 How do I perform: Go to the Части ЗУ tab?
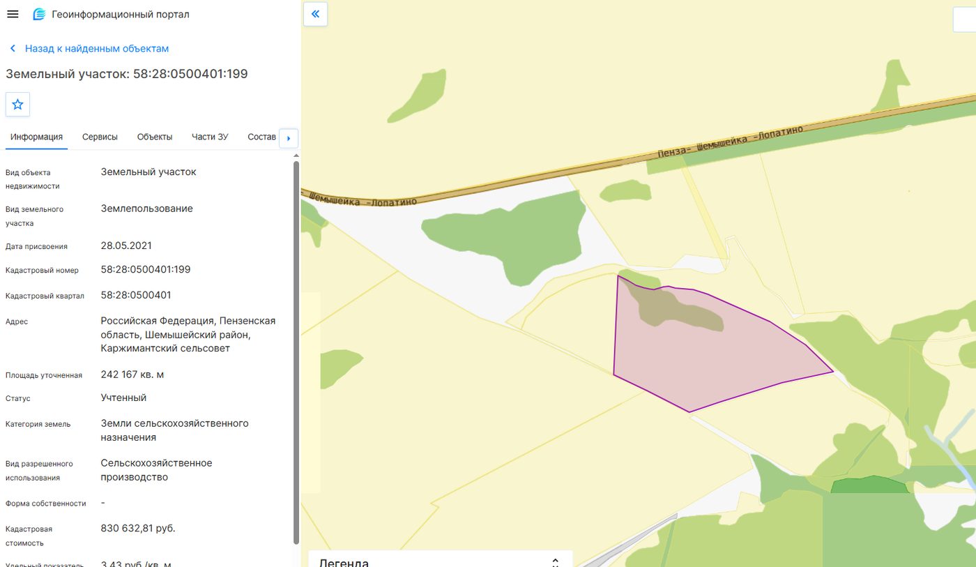tap(210, 137)
